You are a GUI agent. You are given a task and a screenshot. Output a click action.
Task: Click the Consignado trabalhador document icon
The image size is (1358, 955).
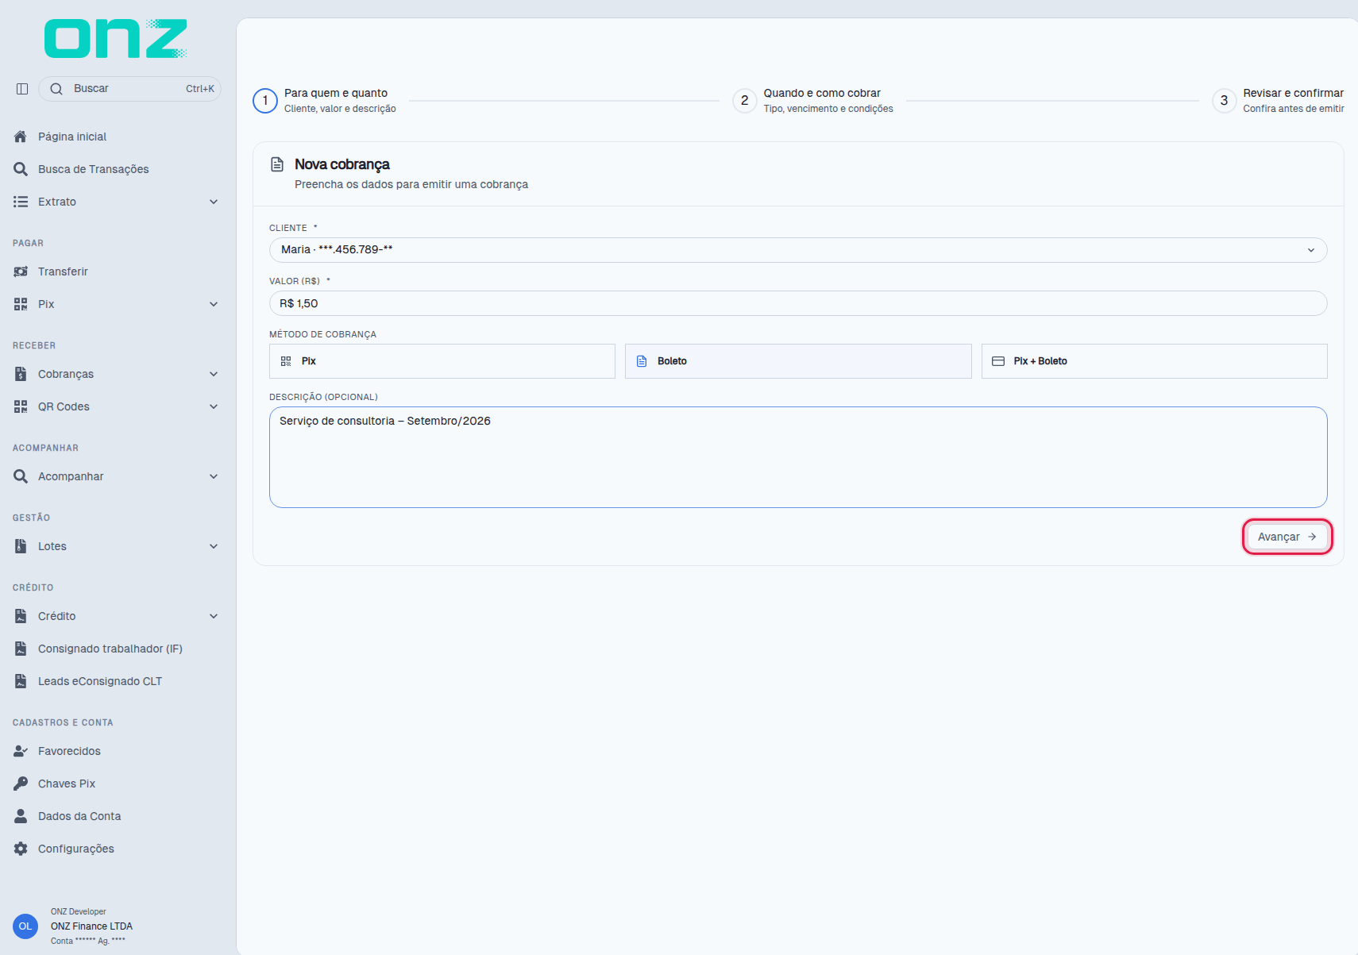(x=21, y=649)
